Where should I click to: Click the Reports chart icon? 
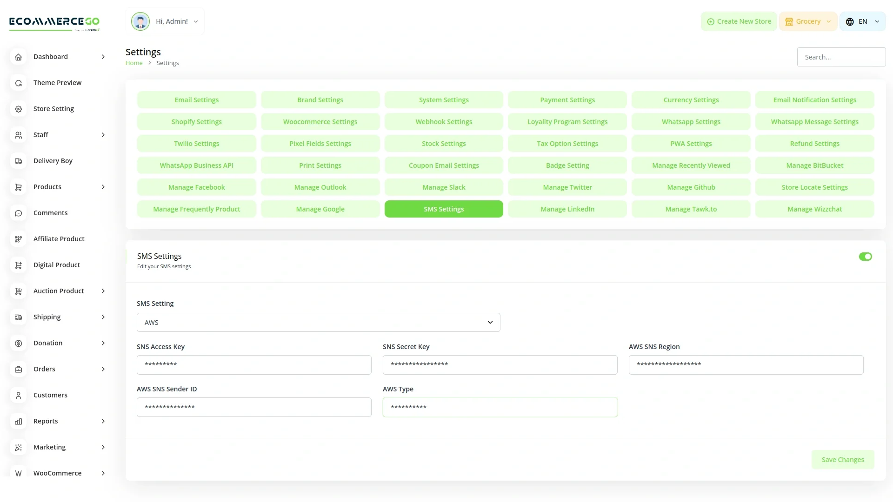click(19, 421)
